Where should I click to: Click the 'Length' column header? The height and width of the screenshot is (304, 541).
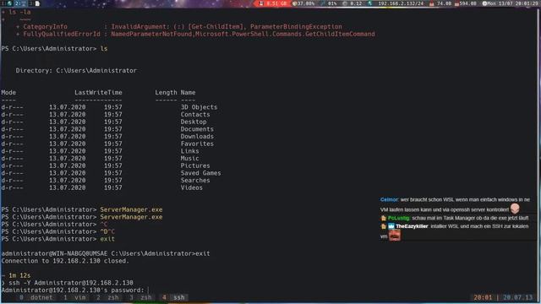[x=166, y=92]
